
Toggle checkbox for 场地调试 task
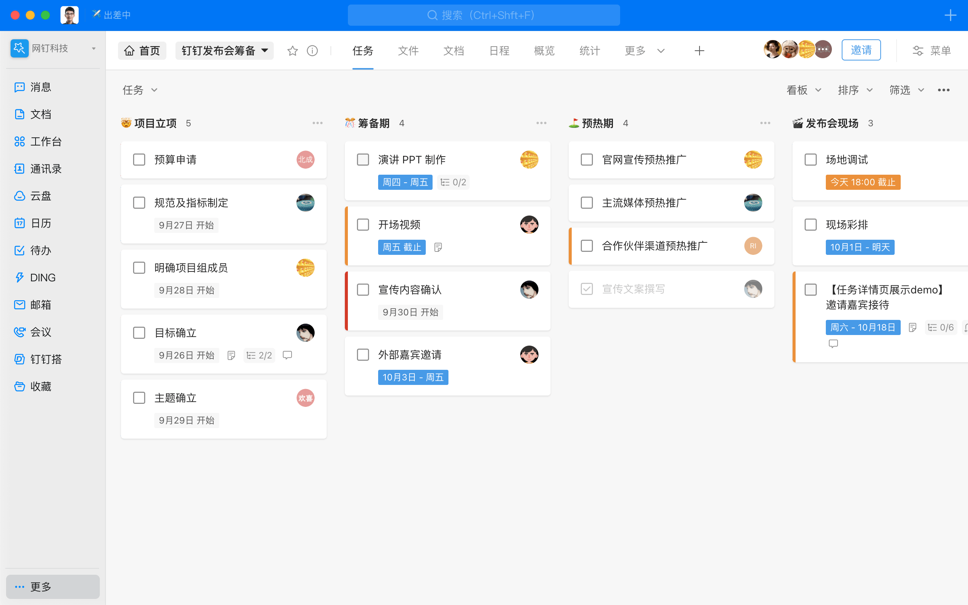click(810, 160)
